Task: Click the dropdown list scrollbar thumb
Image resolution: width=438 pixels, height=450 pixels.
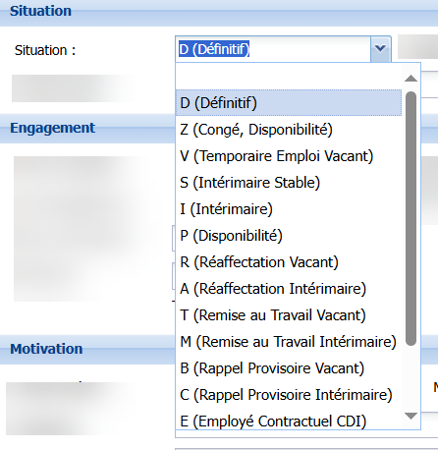Action: pyautogui.click(x=411, y=218)
